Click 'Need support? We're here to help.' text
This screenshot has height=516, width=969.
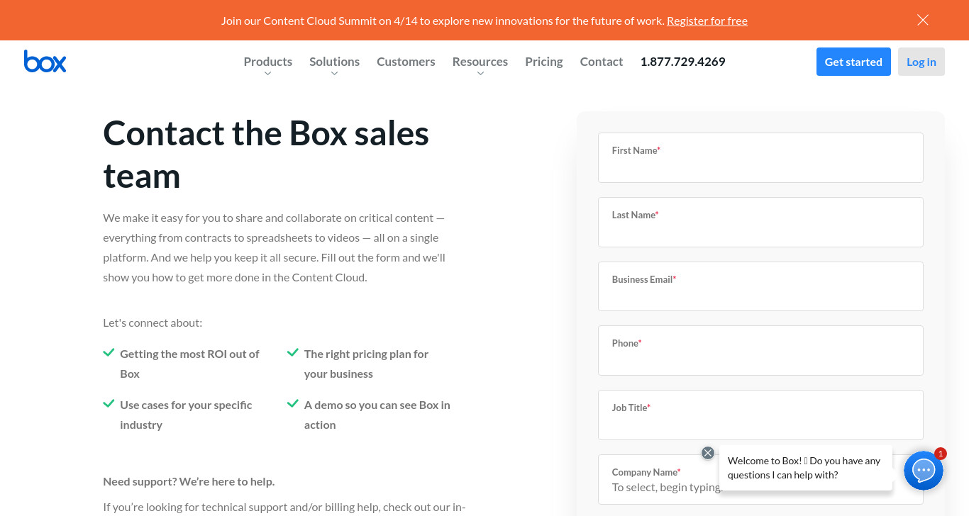189,481
